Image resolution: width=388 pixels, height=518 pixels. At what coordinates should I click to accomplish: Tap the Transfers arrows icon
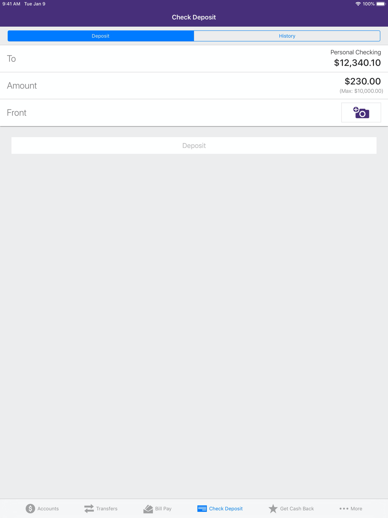[89, 508]
